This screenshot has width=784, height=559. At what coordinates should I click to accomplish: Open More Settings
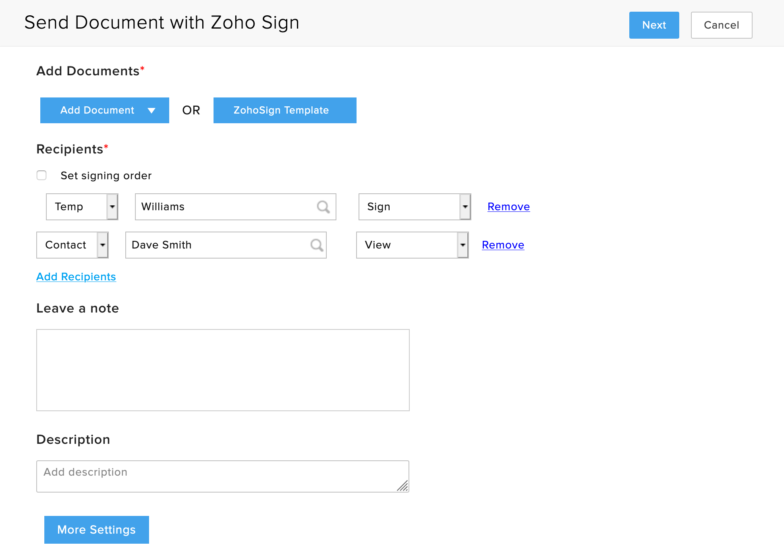pyautogui.click(x=97, y=530)
